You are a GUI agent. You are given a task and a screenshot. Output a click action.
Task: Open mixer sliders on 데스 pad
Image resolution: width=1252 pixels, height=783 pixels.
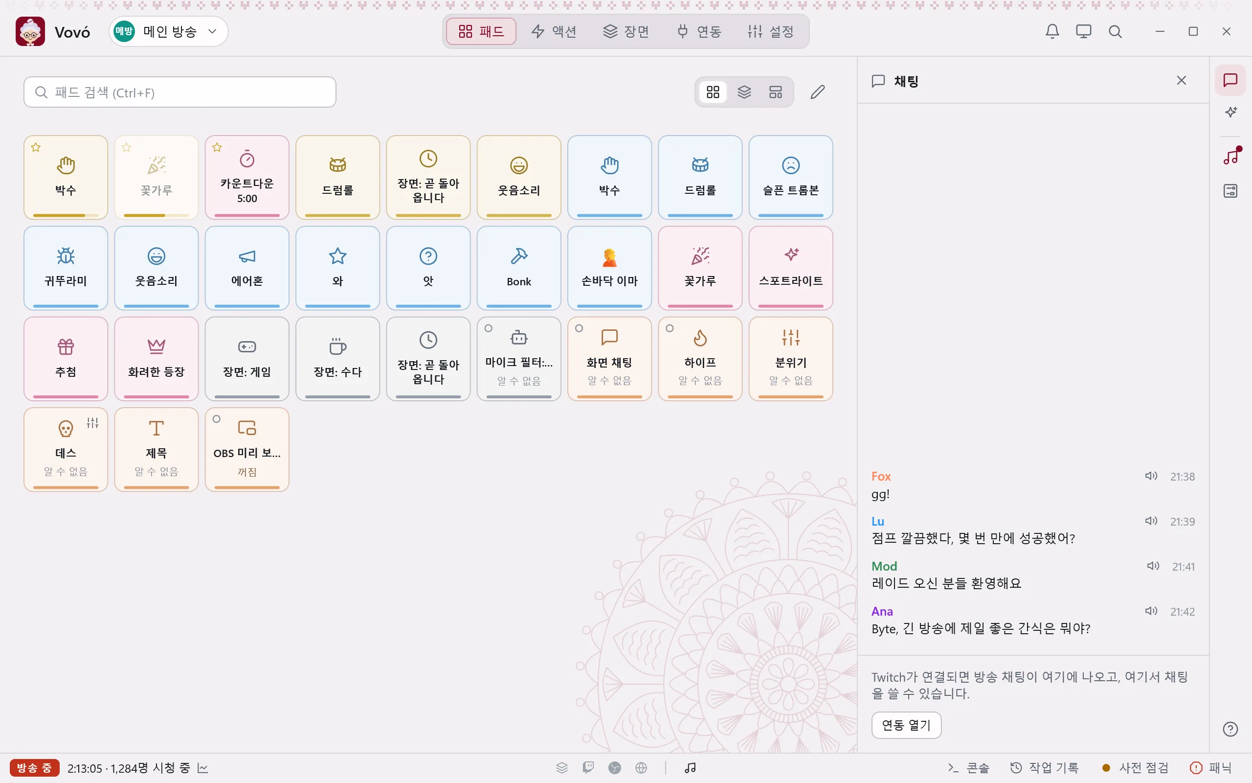coord(92,422)
